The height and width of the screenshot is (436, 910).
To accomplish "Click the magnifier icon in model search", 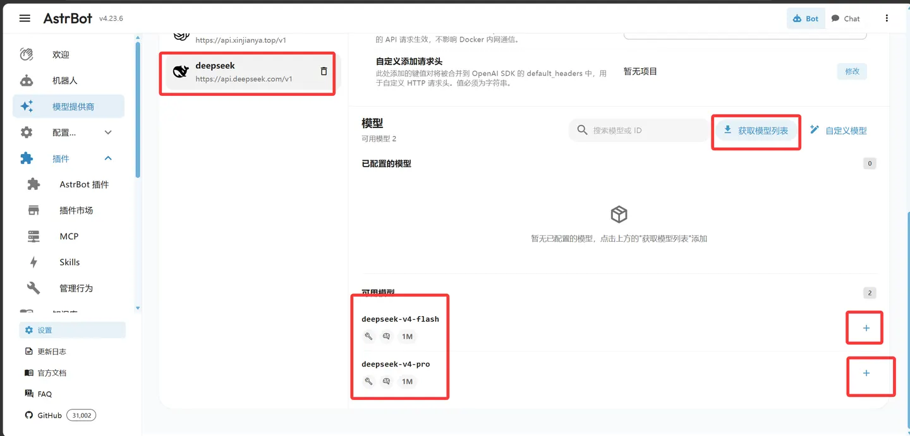I will 582,131.
